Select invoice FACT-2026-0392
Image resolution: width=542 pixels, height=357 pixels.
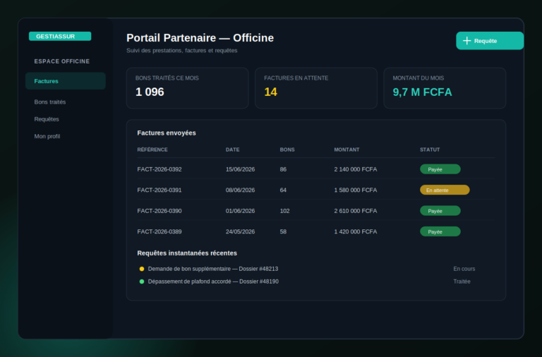tap(159, 169)
